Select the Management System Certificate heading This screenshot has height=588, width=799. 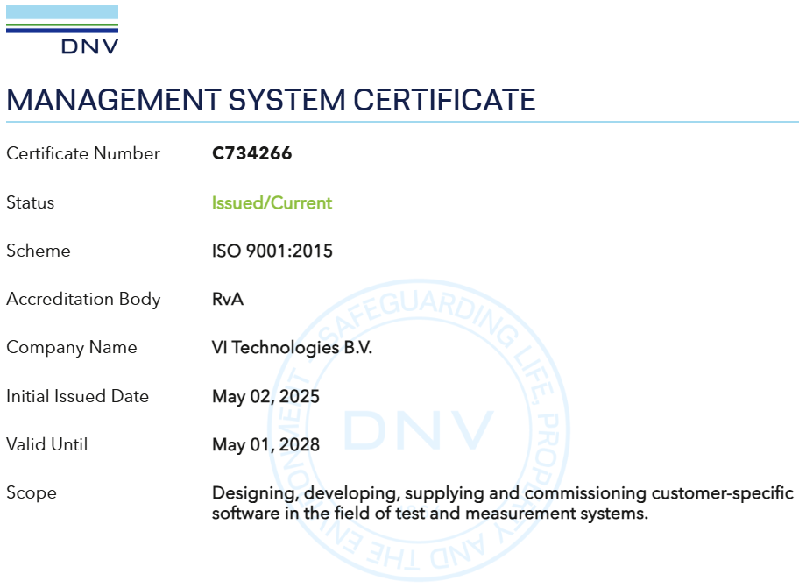point(271,100)
